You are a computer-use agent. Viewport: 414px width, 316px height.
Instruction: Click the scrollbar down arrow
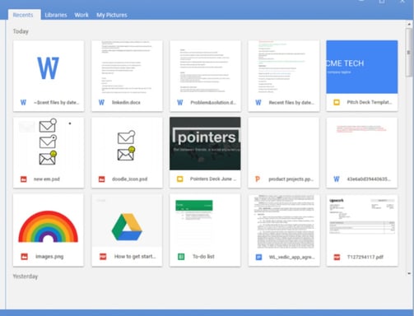(409, 273)
